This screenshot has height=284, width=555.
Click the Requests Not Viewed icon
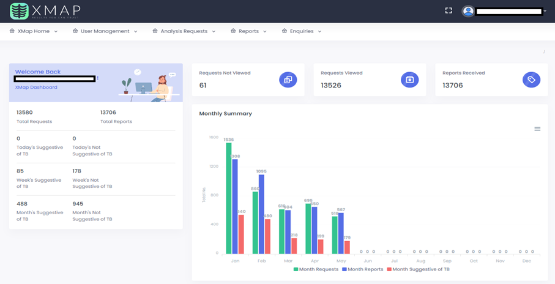288,80
